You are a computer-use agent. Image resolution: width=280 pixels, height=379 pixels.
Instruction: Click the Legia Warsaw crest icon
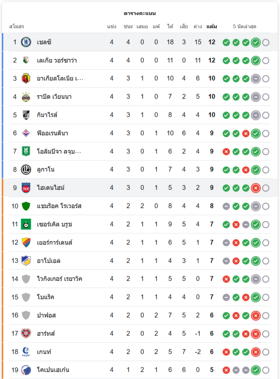coord(26,60)
